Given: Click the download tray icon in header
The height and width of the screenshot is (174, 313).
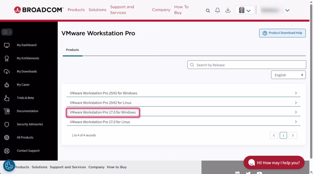Looking at the screenshot, I should coord(228,10).
